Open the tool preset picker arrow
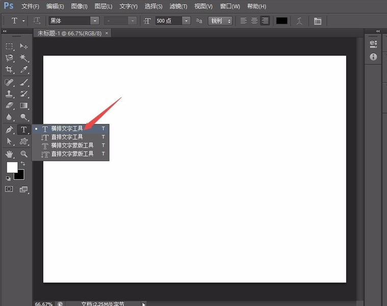 pyautogui.click(x=23, y=21)
